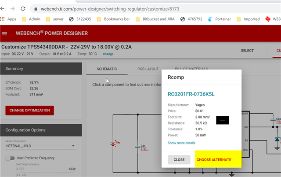Viewport: 281px width, 177px height.
Task: Open the 5122435 bookmark
Action: (x=80, y=19)
